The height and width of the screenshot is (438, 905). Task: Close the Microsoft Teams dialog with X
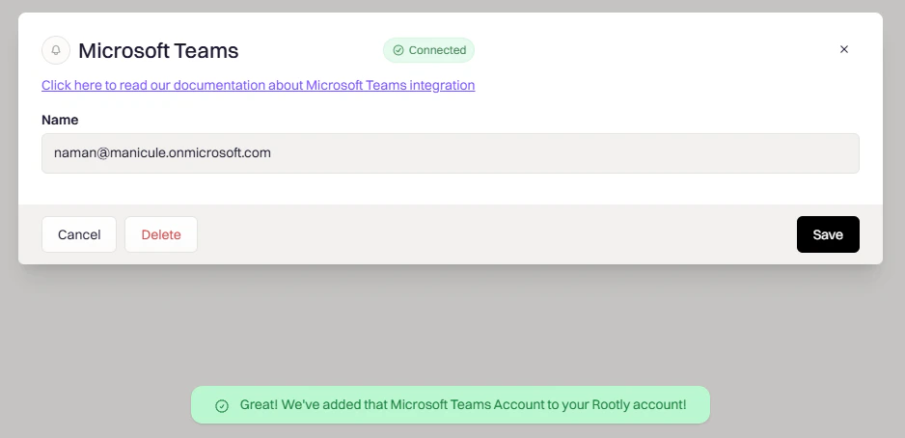click(844, 49)
